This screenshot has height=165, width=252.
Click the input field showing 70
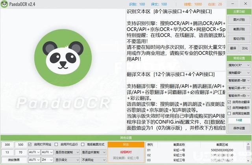[20, 152]
